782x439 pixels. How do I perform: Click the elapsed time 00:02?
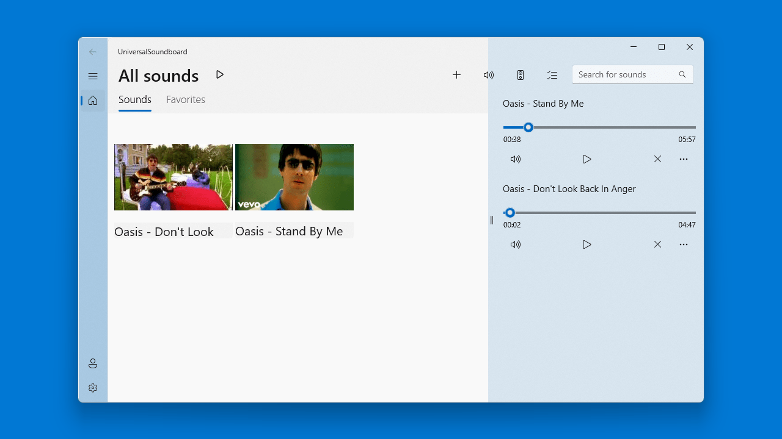pos(512,225)
